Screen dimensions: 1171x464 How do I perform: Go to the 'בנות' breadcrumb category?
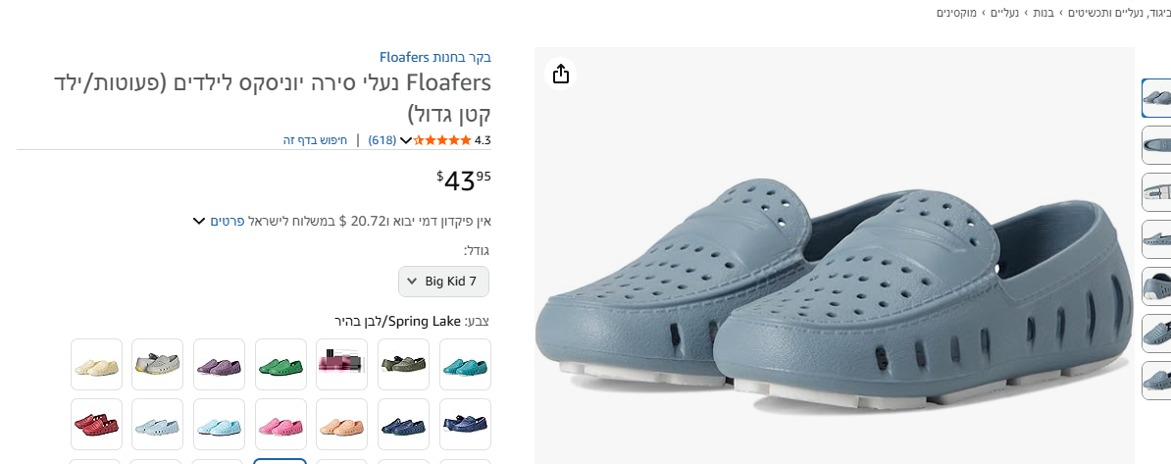1042,13
